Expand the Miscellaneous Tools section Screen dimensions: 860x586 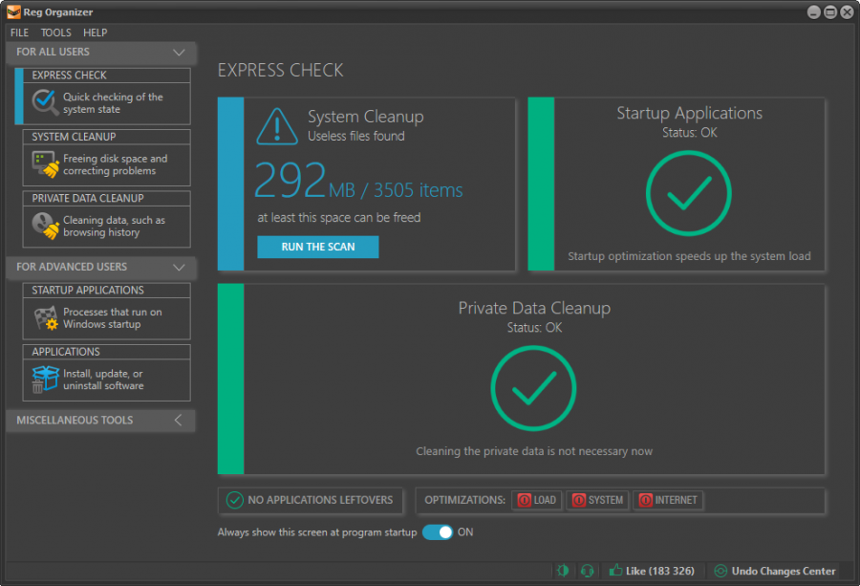click(179, 421)
